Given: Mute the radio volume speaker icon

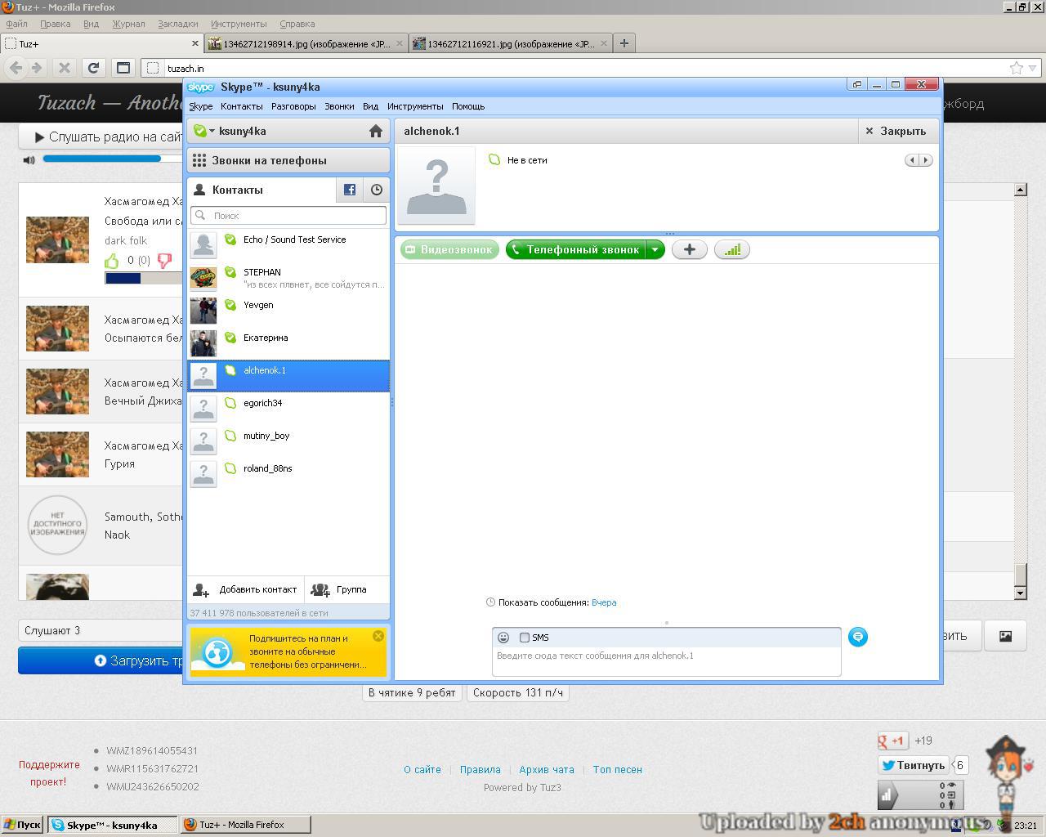Looking at the screenshot, I should [29, 159].
